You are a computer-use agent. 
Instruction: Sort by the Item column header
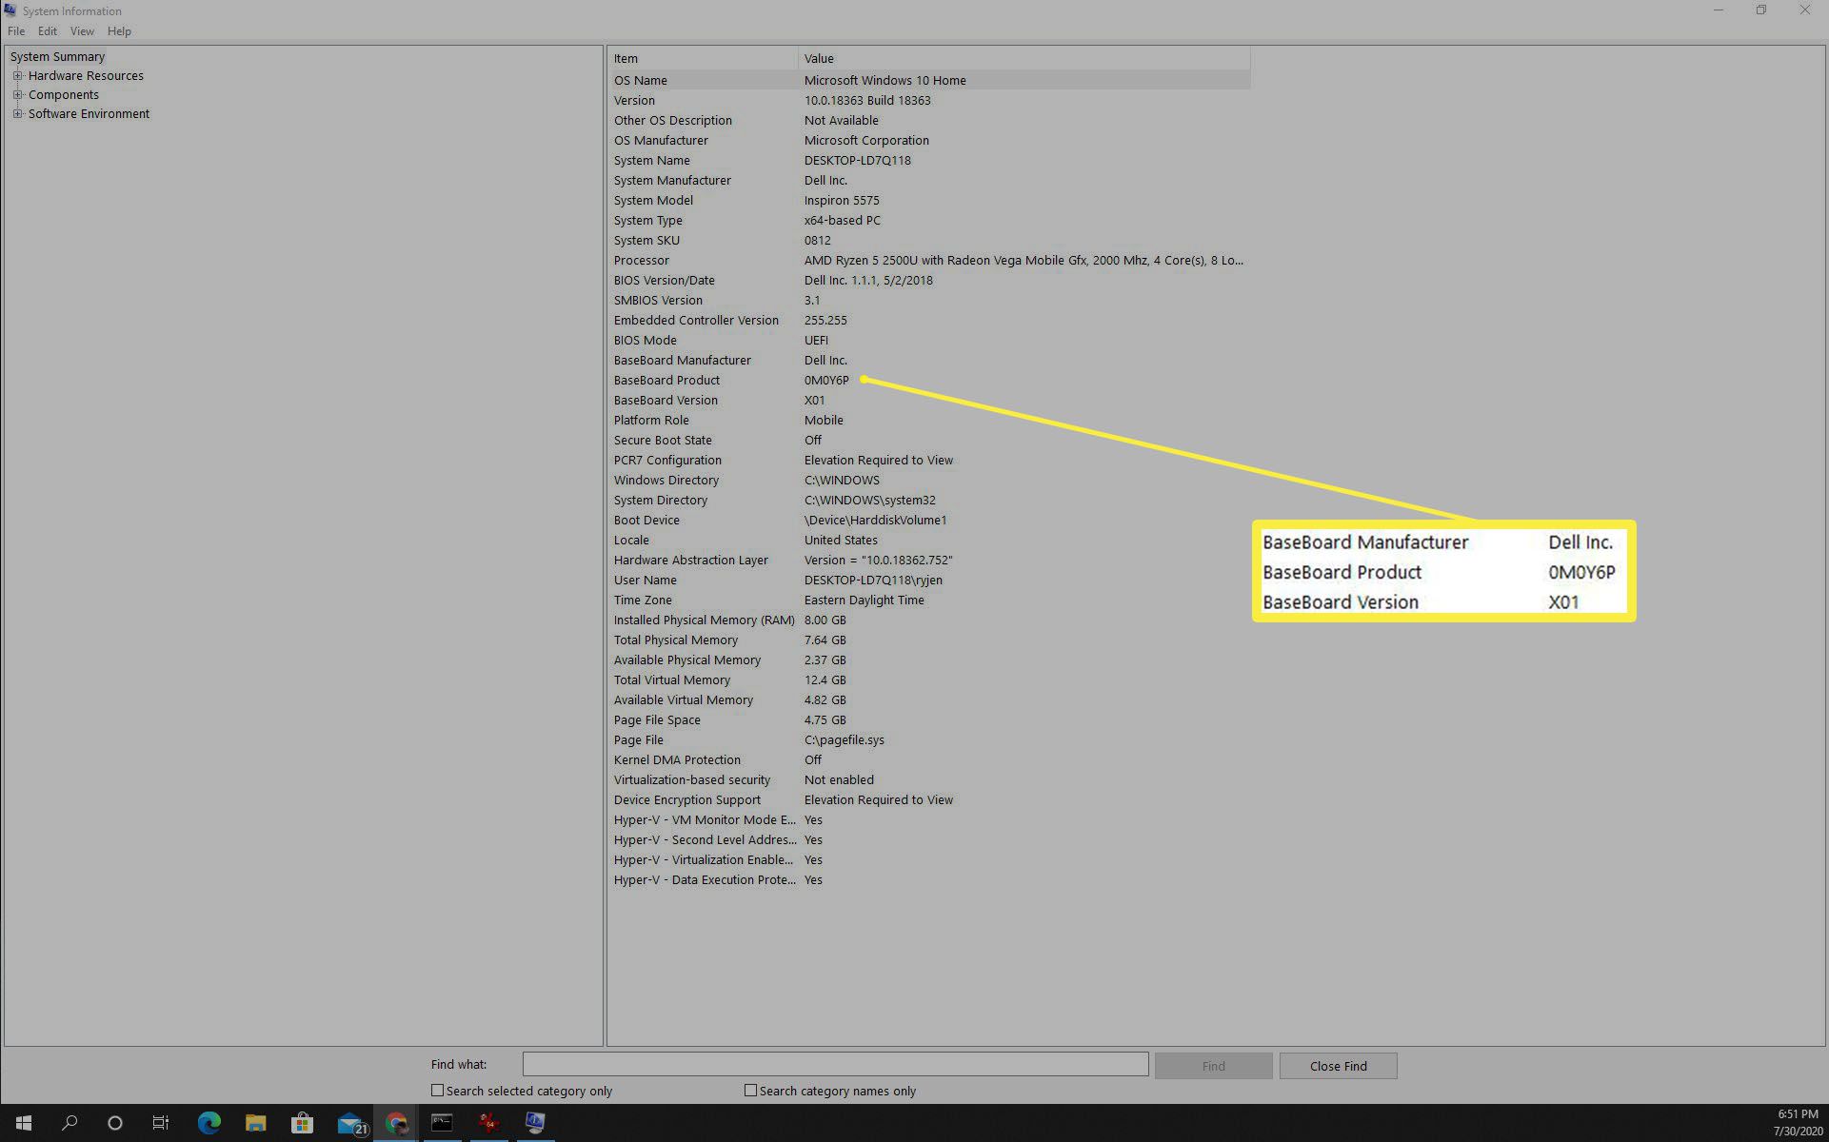(x=703, y=58)
